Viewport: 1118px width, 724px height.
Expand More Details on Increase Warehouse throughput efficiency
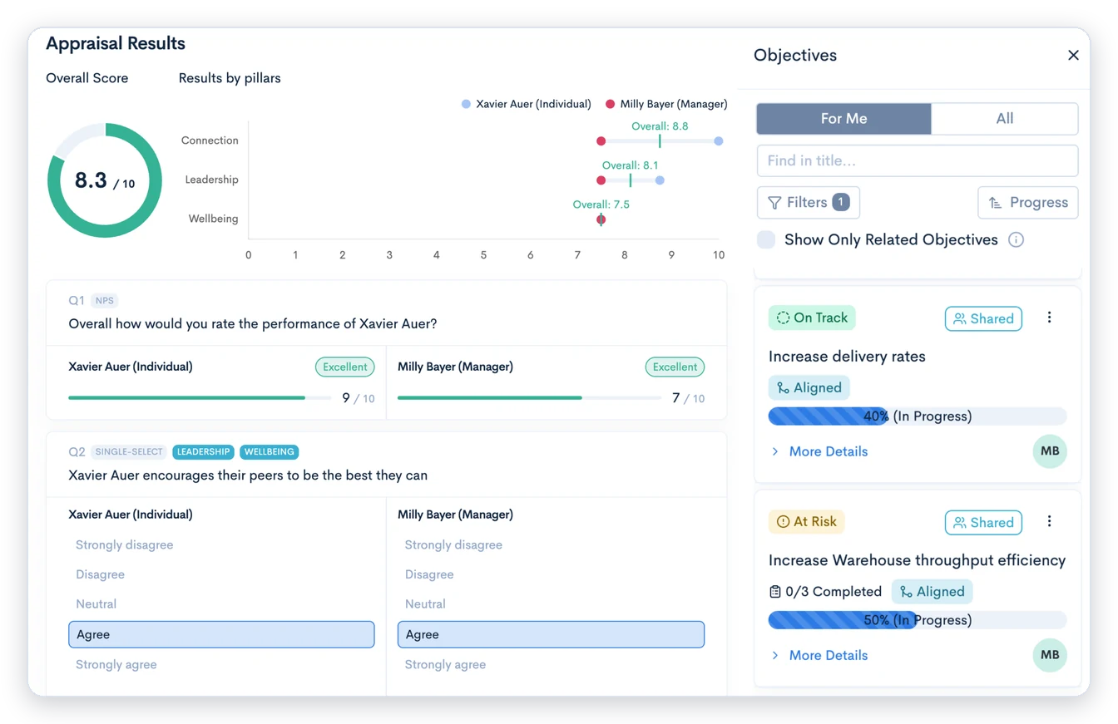[x=819, y=655]
